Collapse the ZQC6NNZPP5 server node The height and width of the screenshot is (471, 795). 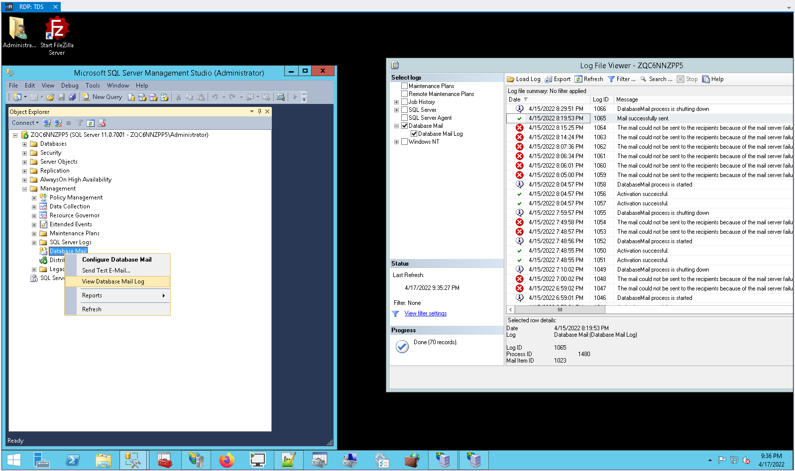[15, 135]
